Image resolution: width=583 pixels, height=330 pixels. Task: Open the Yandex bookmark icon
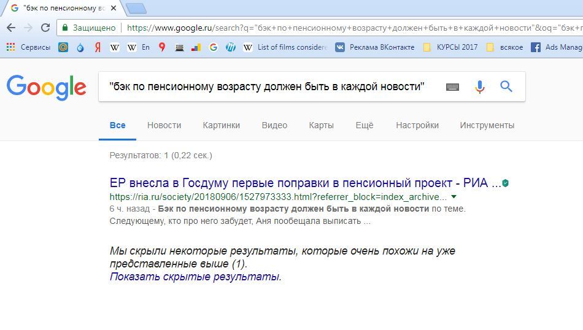98,47
